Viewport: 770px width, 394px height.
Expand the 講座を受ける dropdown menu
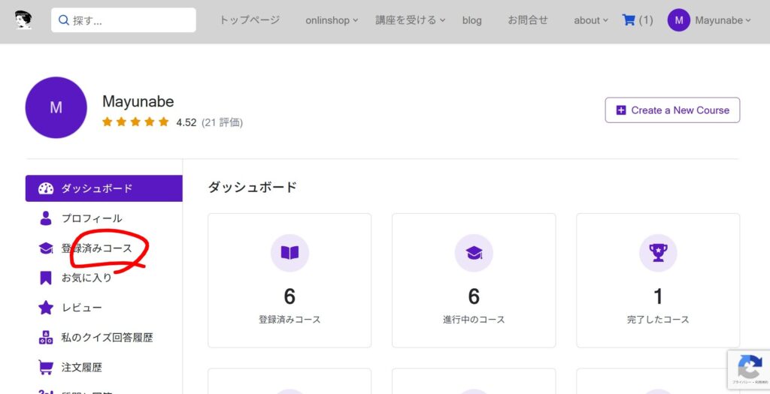411,20
